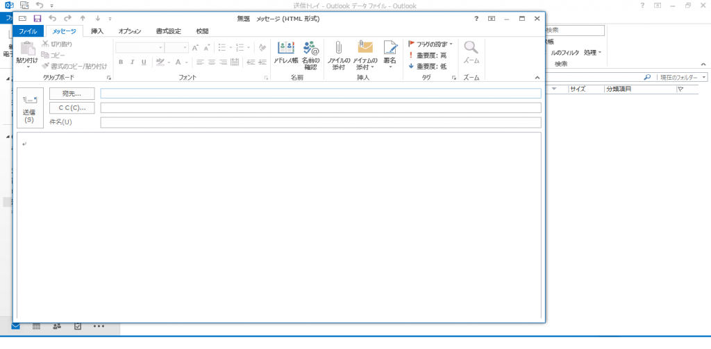This screenshot has height=349, width=711.
Task: Go to previous item with up arrow
Action: (x=83, y=19)
